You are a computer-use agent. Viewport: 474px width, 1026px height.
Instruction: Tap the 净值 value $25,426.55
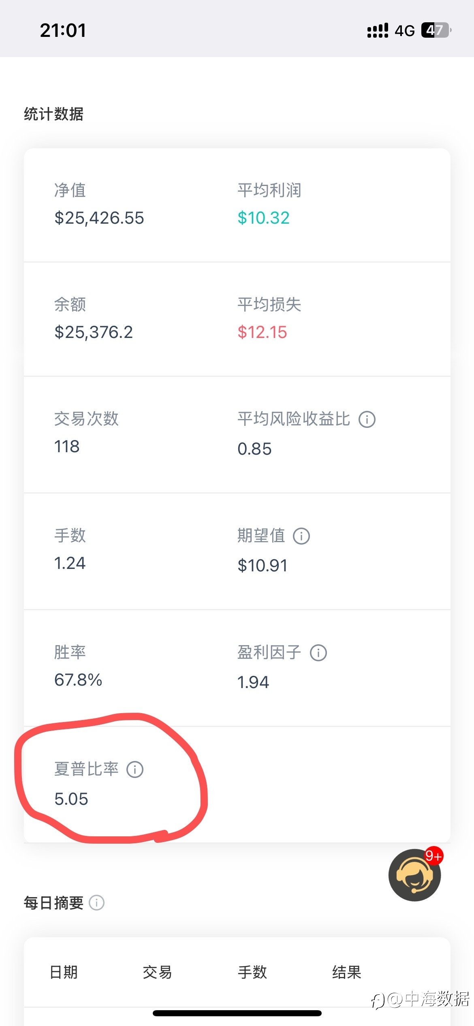pos(99,218)
